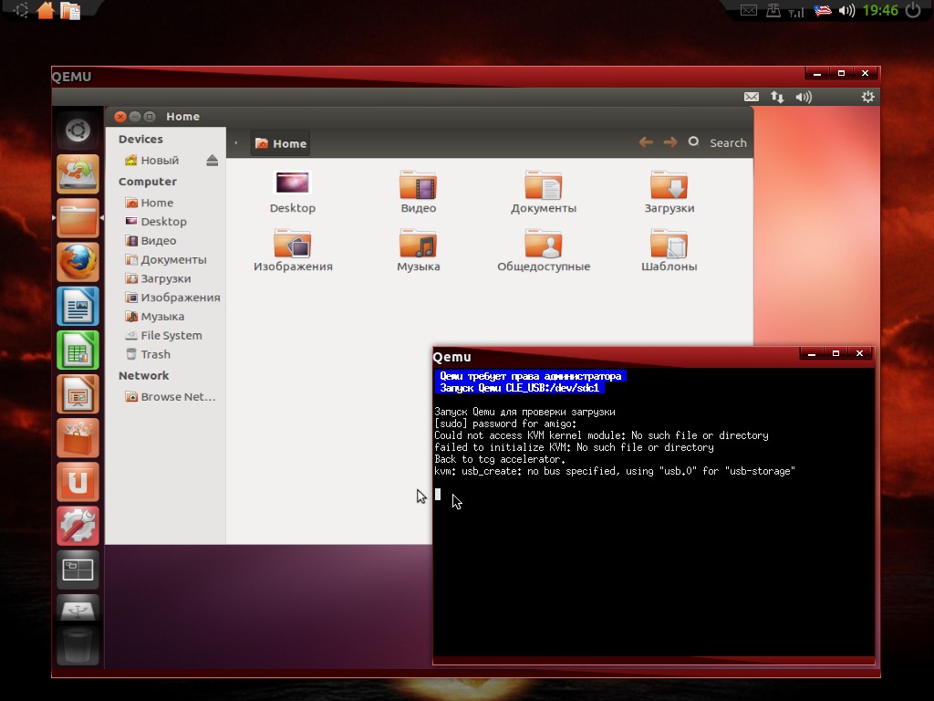Viewport: 934px width, 701px height.
Task: Eject the Новый device
Action: [212, 161]
